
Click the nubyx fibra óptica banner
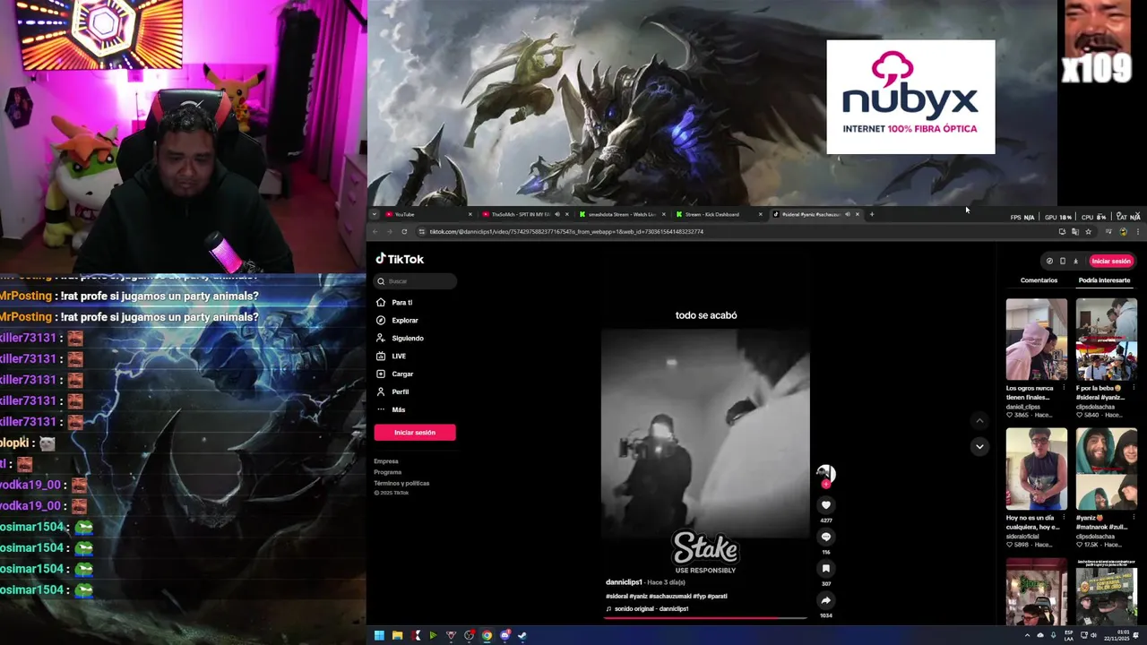click(910, 97)
